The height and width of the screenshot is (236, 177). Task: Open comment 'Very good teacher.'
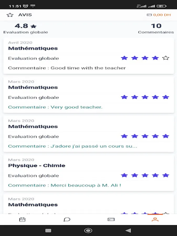[55, 107]
